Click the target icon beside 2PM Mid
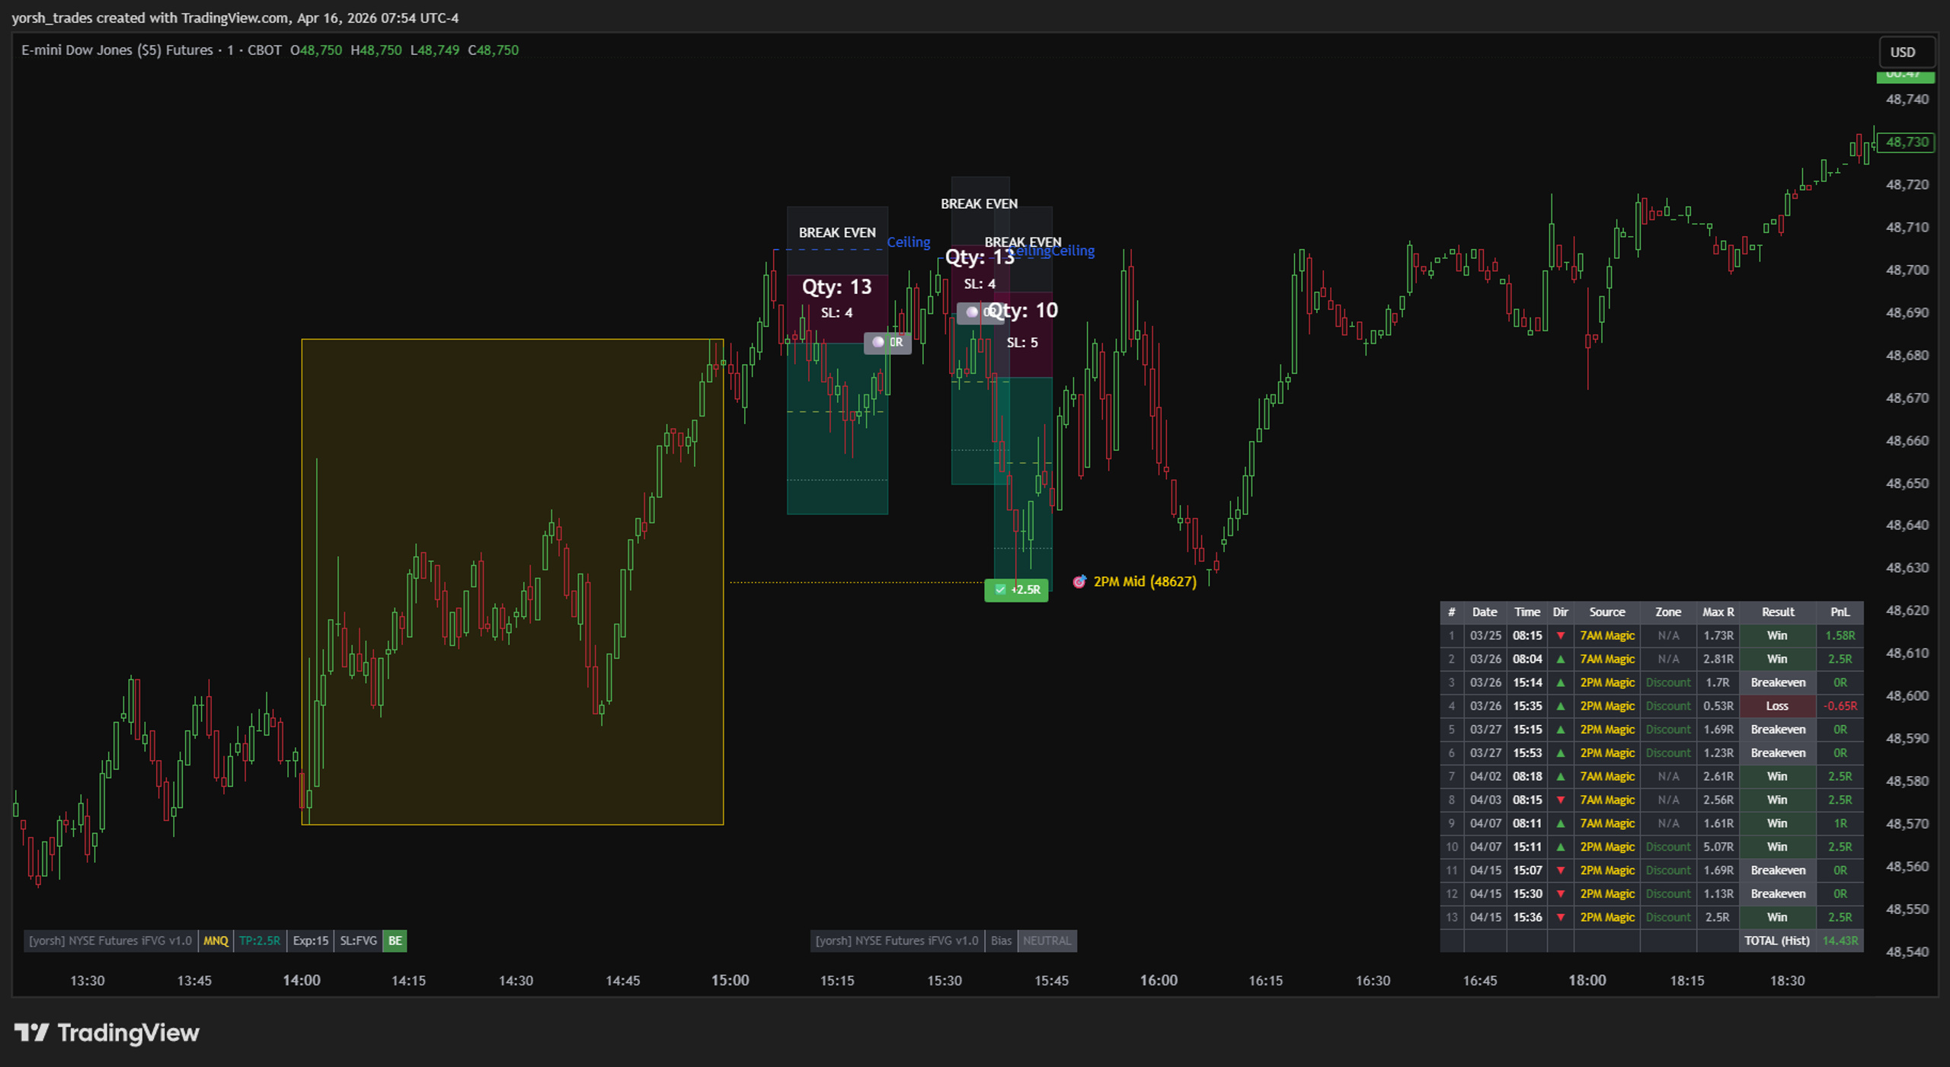This screenshot has height=1067, width=1950. (x=1079, y=582)
